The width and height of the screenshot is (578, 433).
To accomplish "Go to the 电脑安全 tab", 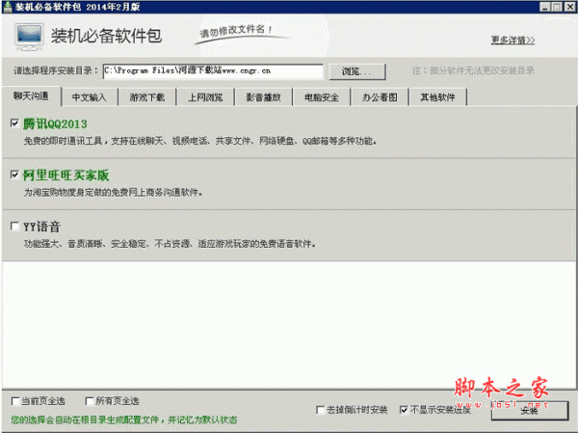I will click(322, 97).
